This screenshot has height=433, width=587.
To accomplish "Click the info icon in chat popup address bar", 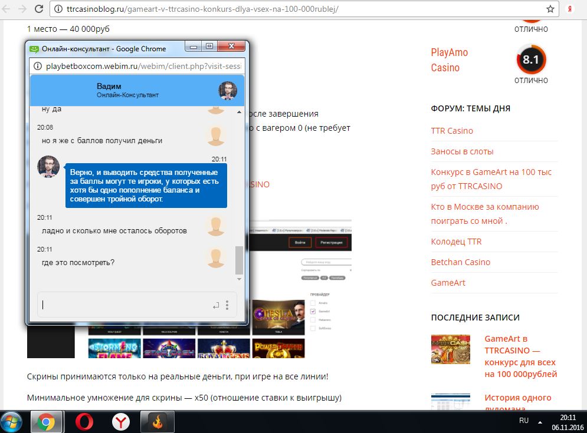I will (x=38, y=66).
